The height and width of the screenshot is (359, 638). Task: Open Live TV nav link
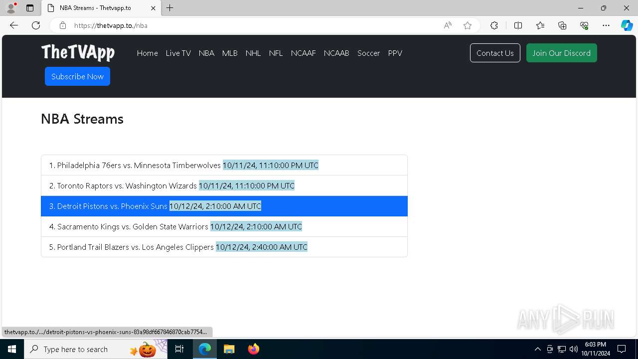click(x=178, y=53)
